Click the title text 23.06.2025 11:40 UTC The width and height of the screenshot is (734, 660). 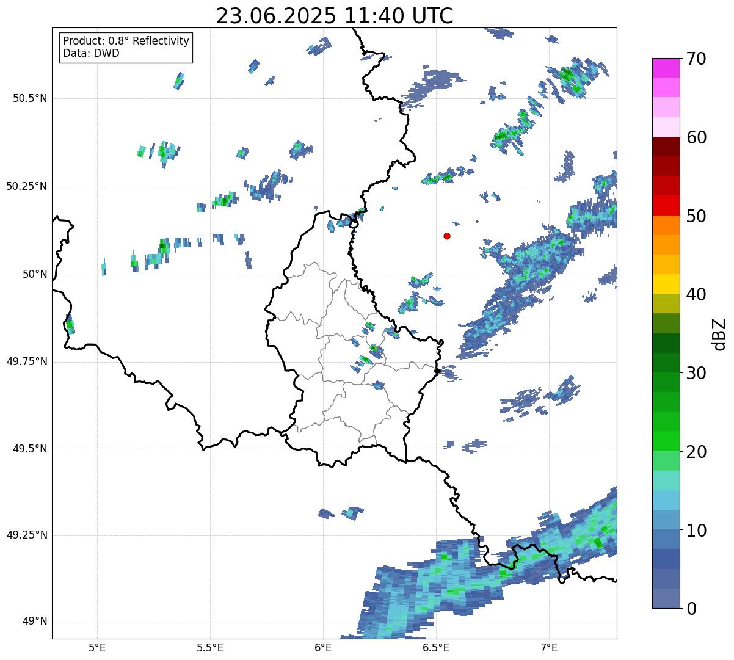(335, 16)
